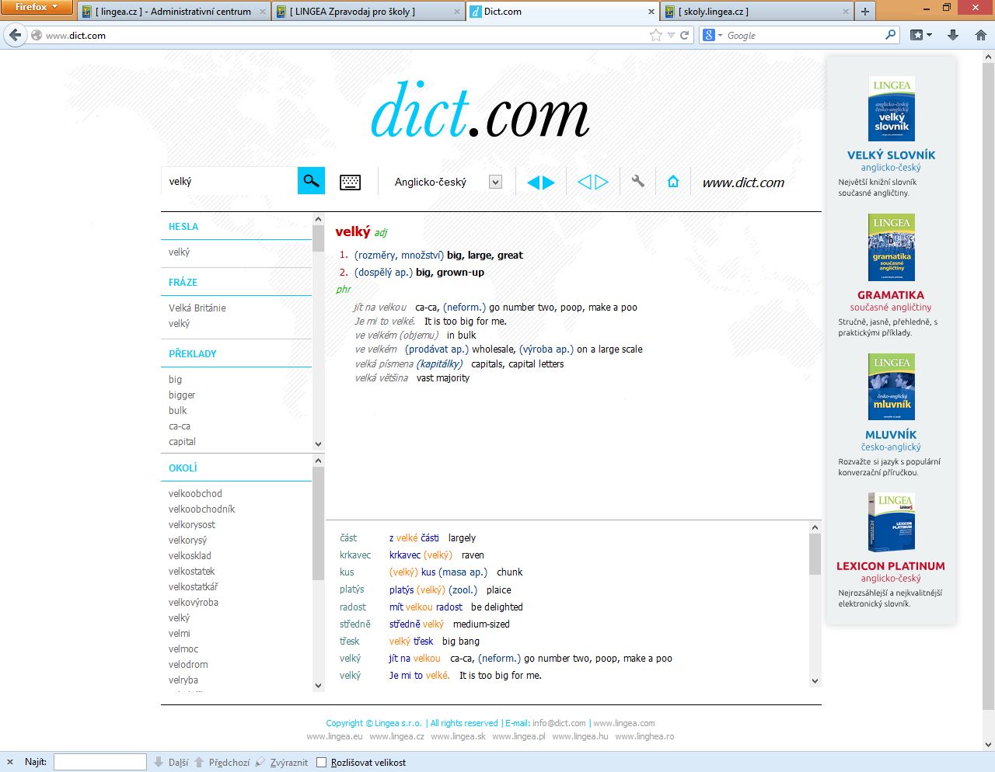This screenshot has height=772, width=995.
Task: Click the browser address bar URL
Action: [x=75, y=36]
